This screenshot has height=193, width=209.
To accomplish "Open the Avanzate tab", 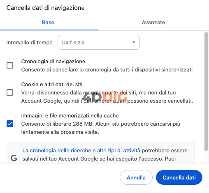I will [x=153, y=23].
